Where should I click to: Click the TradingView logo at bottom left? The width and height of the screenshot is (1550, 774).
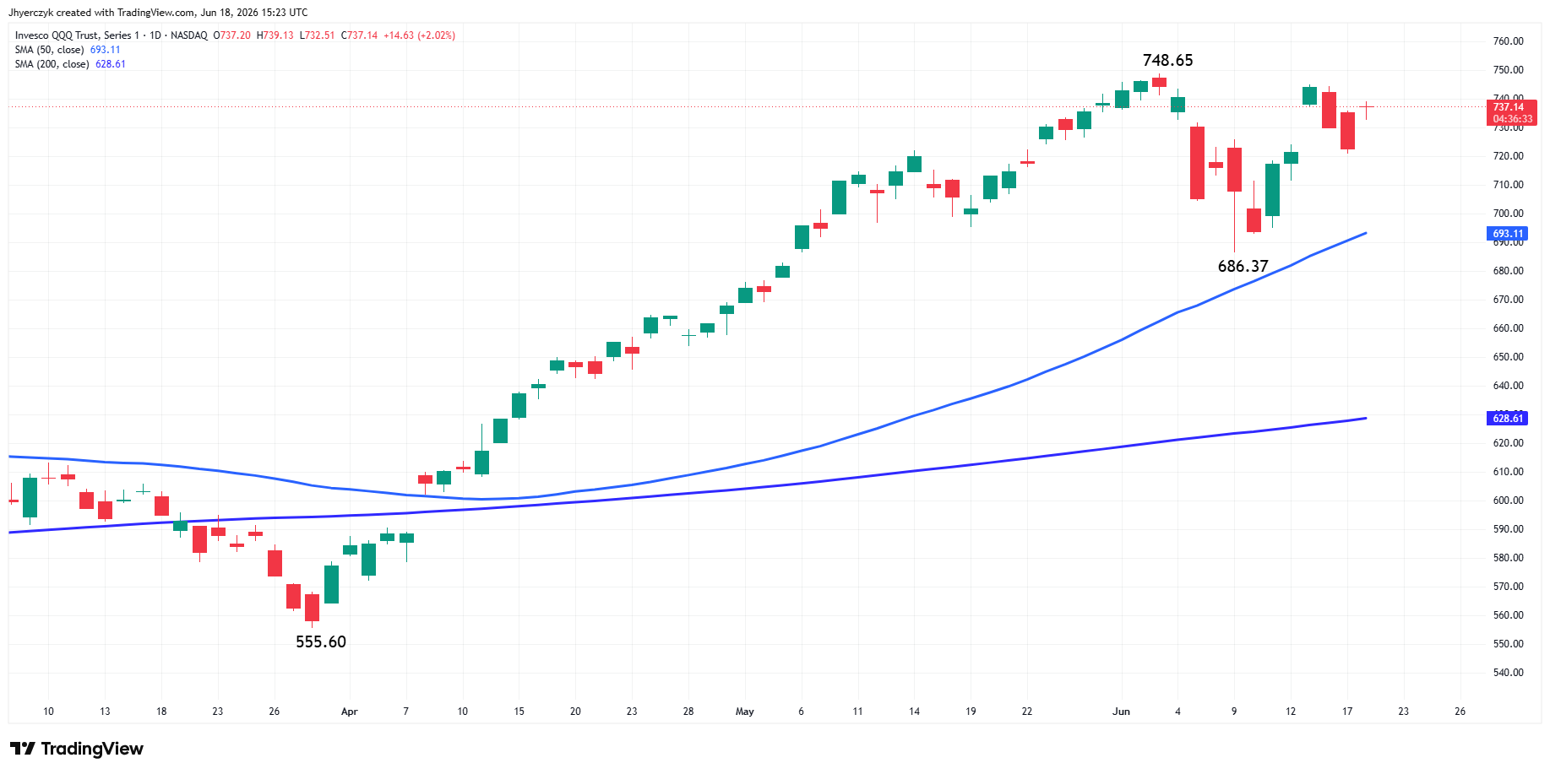pos(77,749)
